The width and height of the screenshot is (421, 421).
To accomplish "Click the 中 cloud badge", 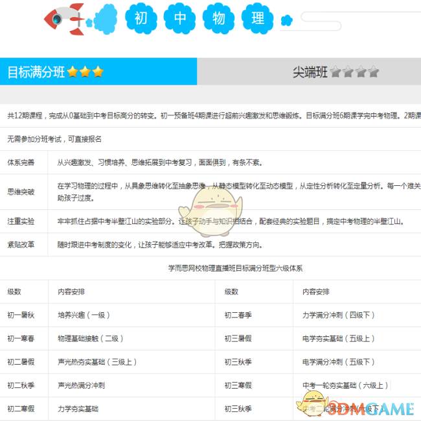I will pos(180,19).
